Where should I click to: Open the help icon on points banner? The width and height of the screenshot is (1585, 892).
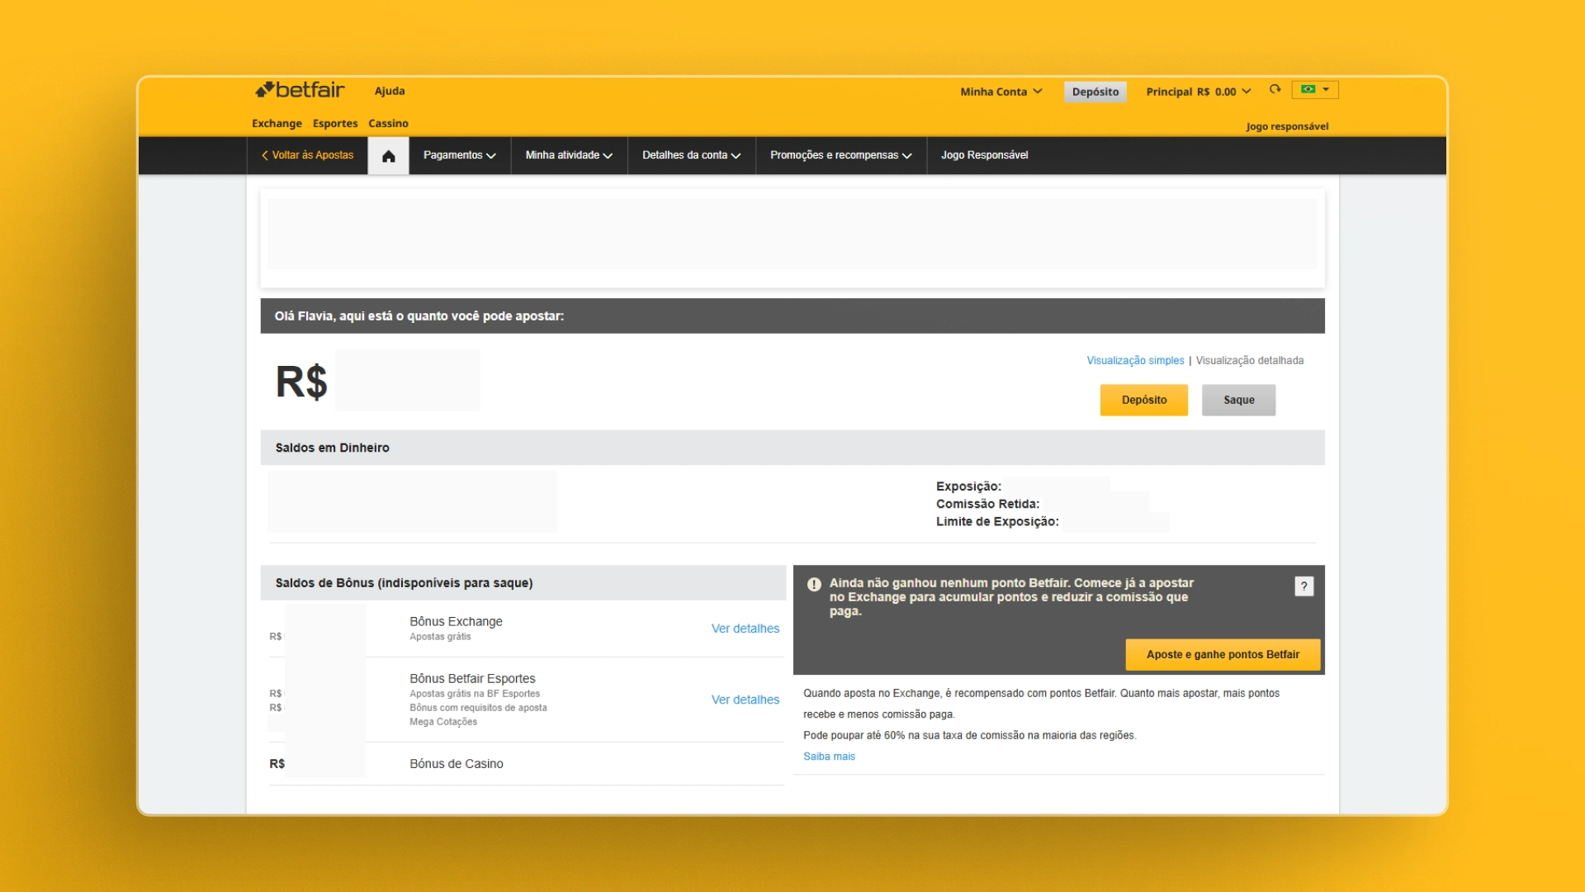1304,586
